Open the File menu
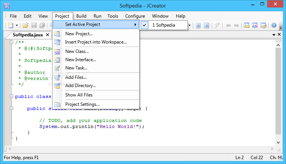Image resolution: width=286 pixels, height=164 pixels. coord(13,16)
